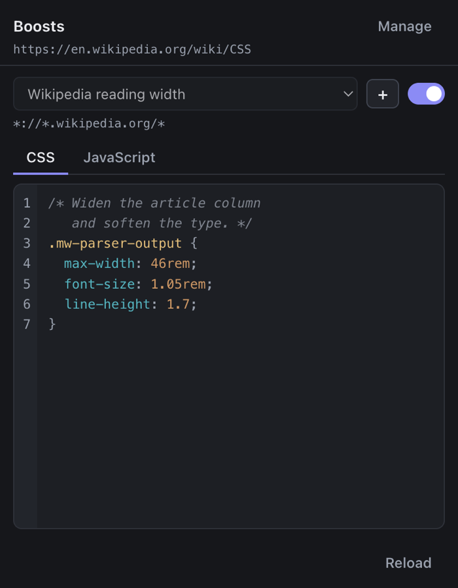Click the page URL en.wikipedia.org/wiki/CSS

(132, 50)
